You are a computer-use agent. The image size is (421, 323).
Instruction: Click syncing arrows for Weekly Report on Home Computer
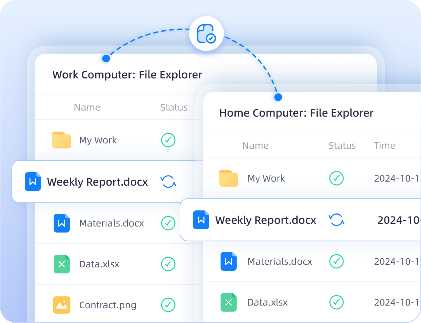pos(337,220)
